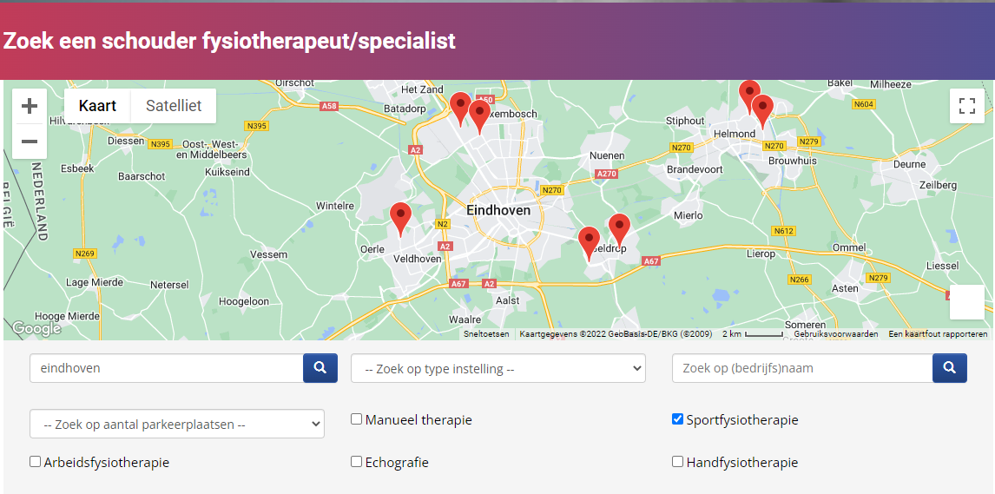Zoom in on the map

click(x=30, y=106)
